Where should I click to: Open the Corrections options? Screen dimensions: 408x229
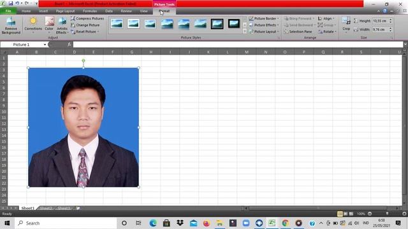tap(33, 25)
